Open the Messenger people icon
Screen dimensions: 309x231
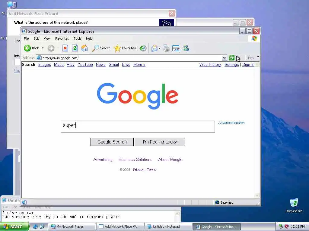click(x=186, y=48)
